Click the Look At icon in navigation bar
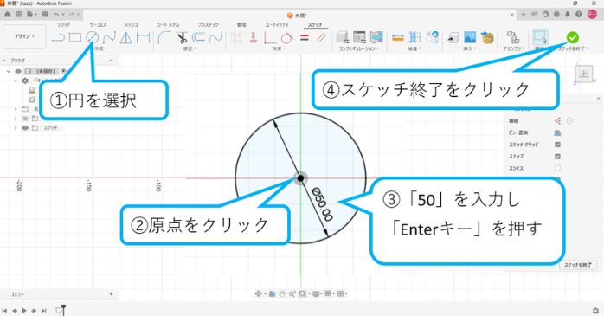This screenshot has width=604, height=316. (x=272, y=294)
